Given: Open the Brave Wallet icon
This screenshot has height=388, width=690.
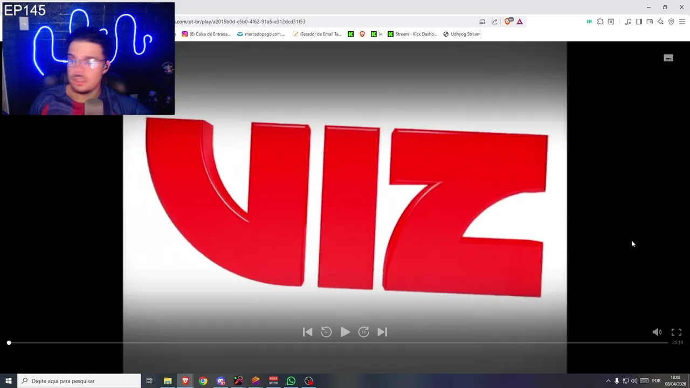Looking at the screenshot, I should (x=650, y=22).
